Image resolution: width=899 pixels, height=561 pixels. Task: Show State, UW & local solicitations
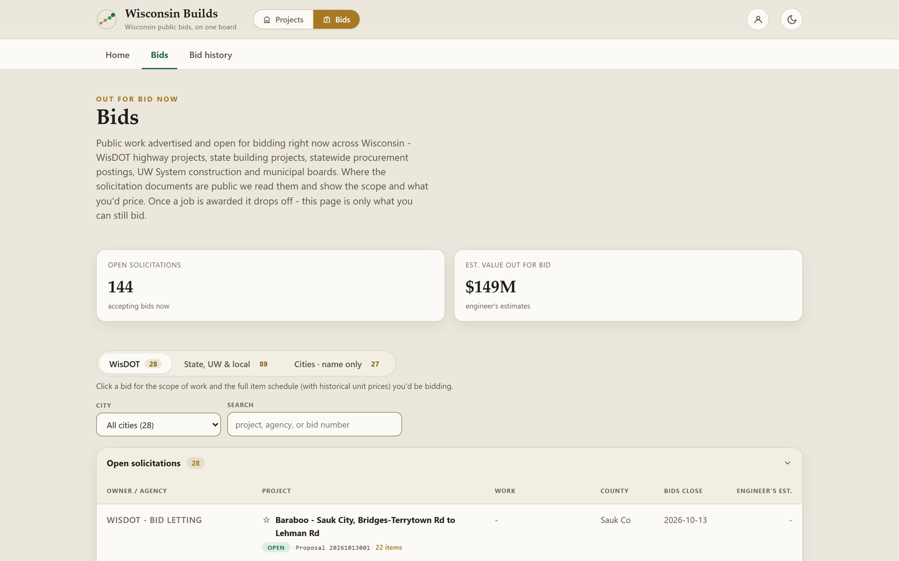click(227, 364)
